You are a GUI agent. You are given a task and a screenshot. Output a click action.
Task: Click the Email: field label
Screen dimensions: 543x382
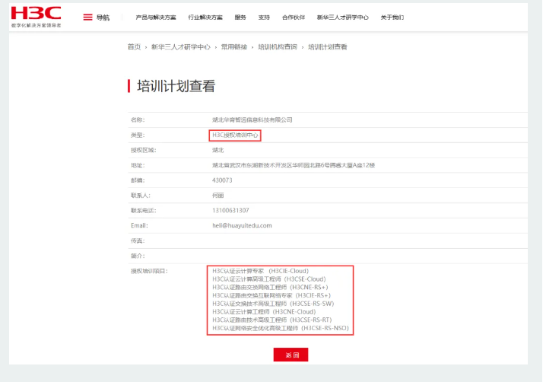[x=140, y=226]
